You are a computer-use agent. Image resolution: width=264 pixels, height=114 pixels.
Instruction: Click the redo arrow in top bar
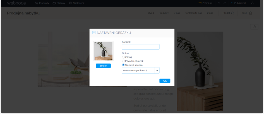click(x=224, y=3)
